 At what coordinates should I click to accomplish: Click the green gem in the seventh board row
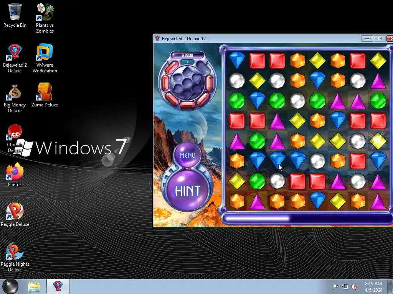[x=257, y=181]
